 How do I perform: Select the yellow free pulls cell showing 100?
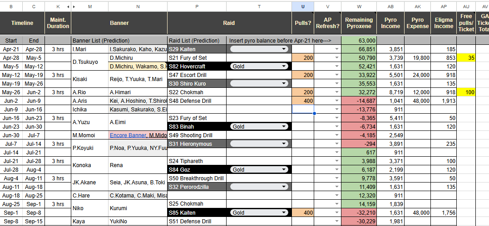tap(466, 92)
